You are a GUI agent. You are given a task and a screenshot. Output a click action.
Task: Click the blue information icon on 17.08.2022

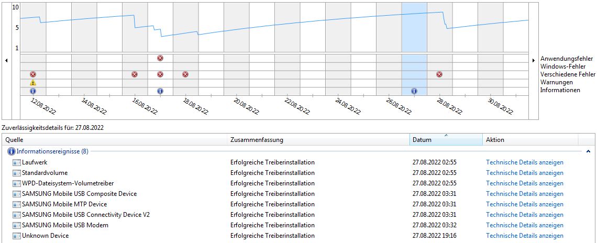tap(160, 91)
